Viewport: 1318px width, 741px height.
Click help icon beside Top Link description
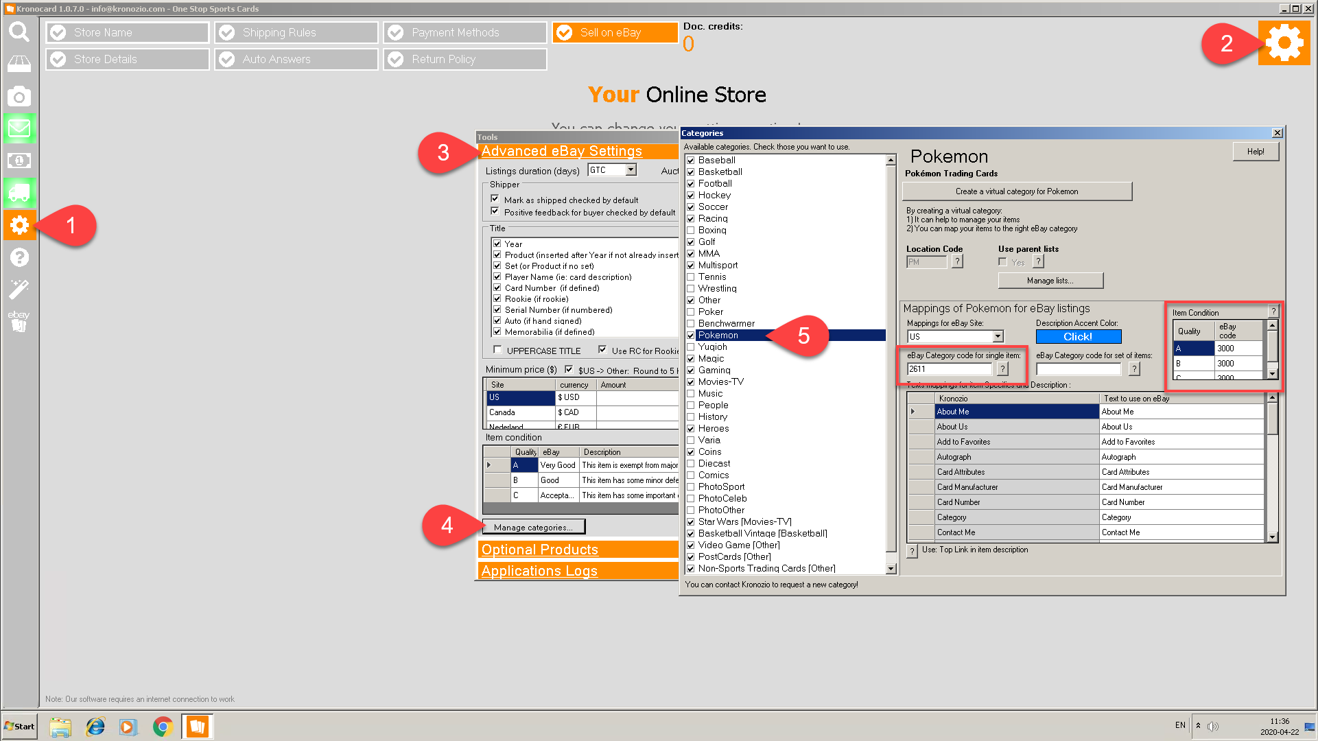tap(913, 551)
